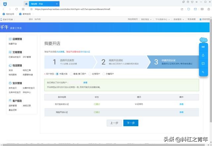Click 物流管理 section icon
The height and width of the screenshot is (146, 212).
10,65
